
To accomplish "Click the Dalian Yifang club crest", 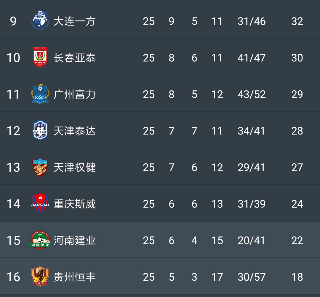I will (x=40, y=21).
